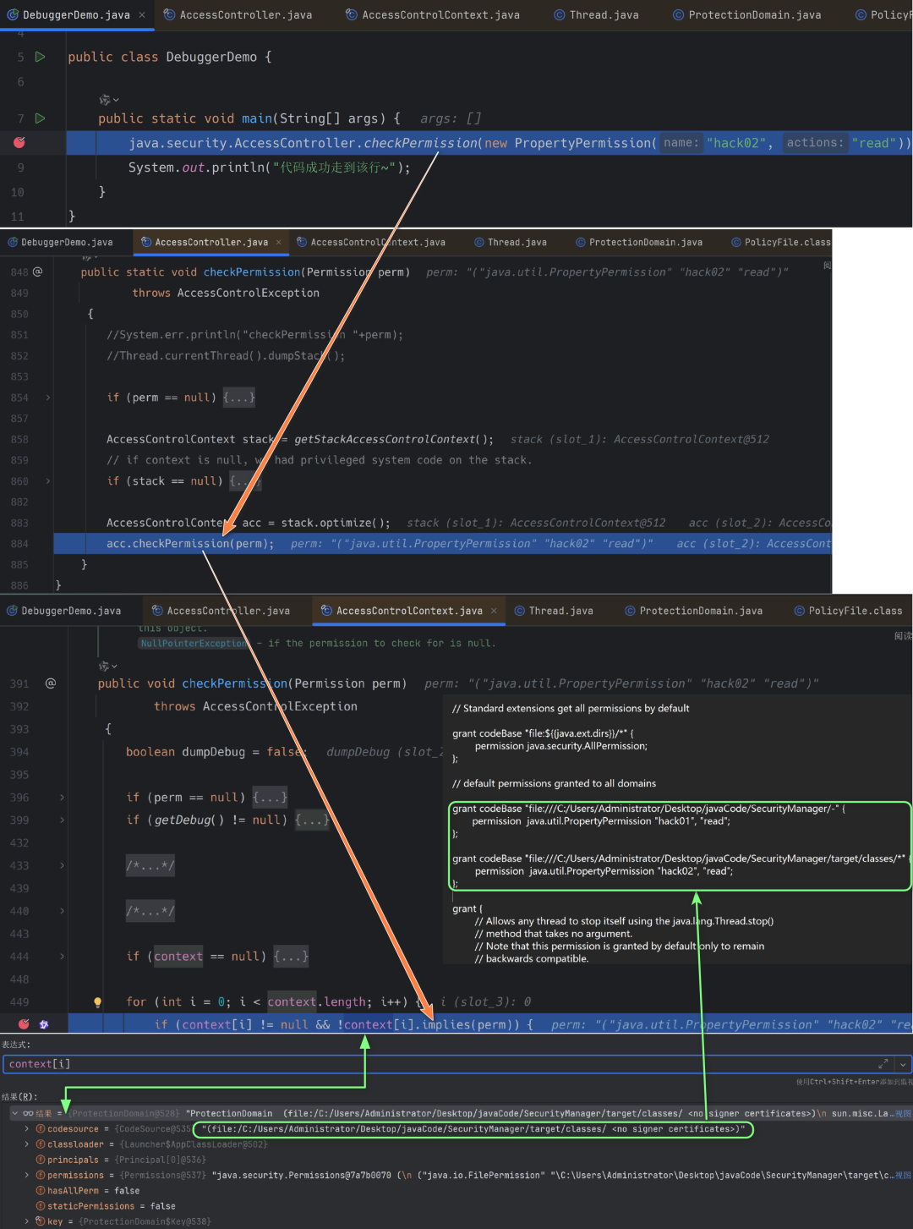This screenshot has width=913, height=1229.
Task: Switch to AccessControlContext.java tab in top editor
Action: [x=432, y=14]
